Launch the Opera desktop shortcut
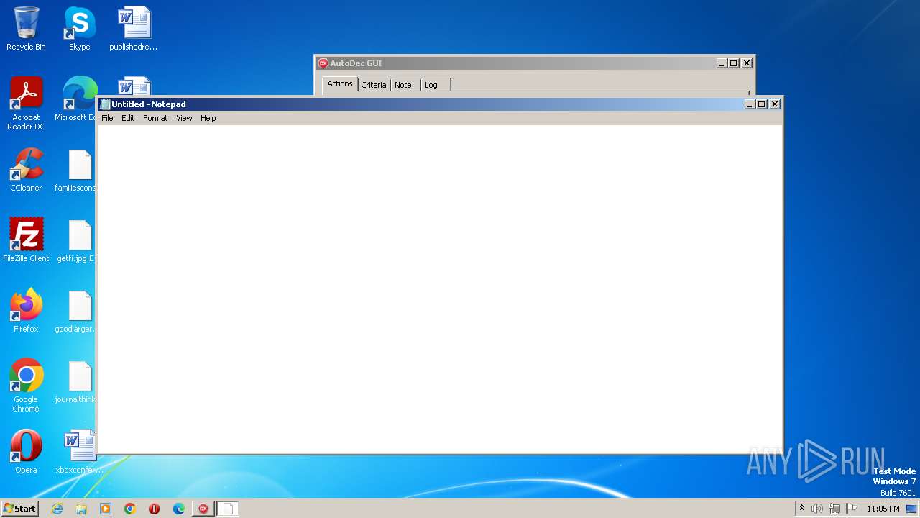This screenshot has height=518, width=920. point(26,452)
